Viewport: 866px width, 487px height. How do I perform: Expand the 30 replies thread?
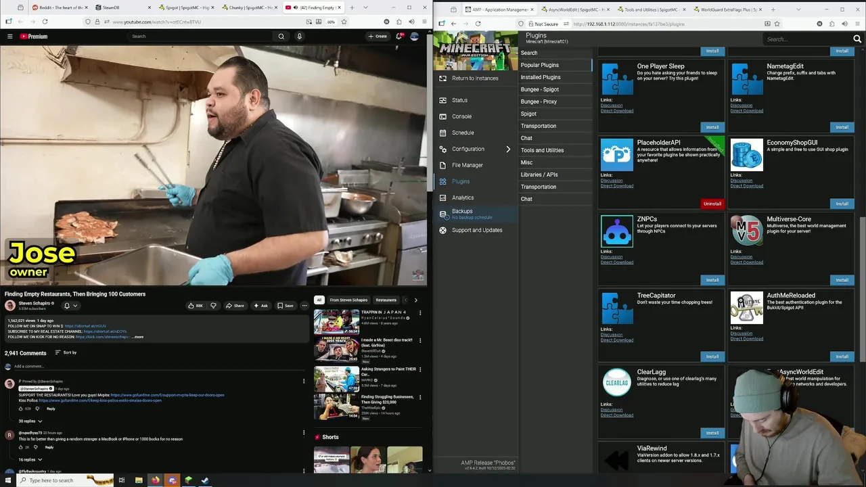(30, 421)
